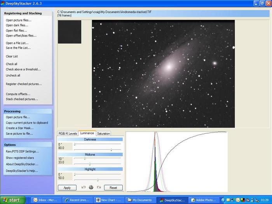The image size is (272, 204).
Task: Click the Andromeda-stacked.TIF file path text
Action: click(104, 12)
